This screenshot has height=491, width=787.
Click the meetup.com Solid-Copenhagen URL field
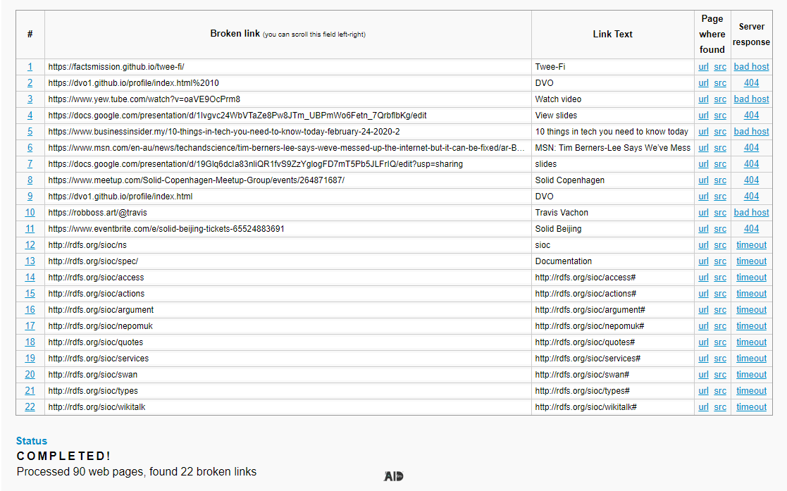(287, 180)
